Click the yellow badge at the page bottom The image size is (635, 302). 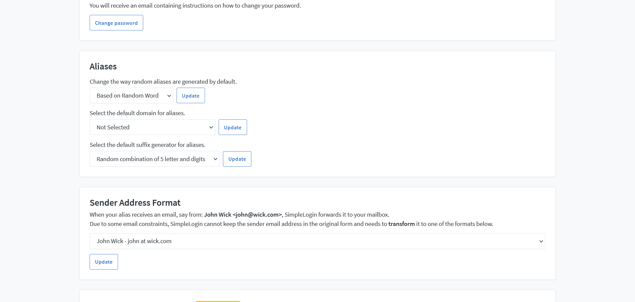click(218, 301)
